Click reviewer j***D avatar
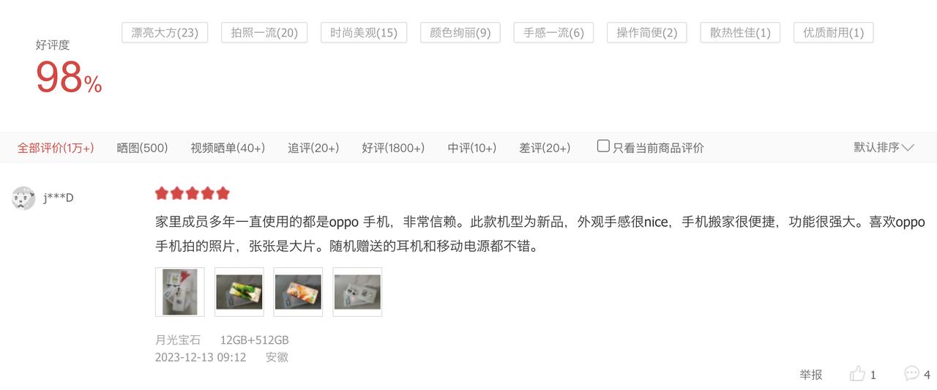 23,198
